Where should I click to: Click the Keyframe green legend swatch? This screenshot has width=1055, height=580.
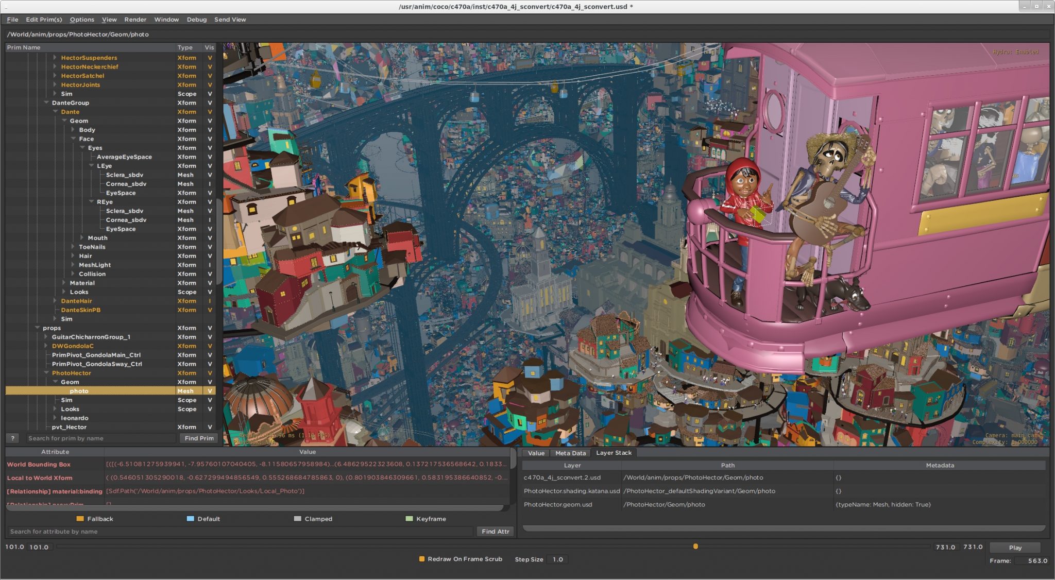pos(410,519)
